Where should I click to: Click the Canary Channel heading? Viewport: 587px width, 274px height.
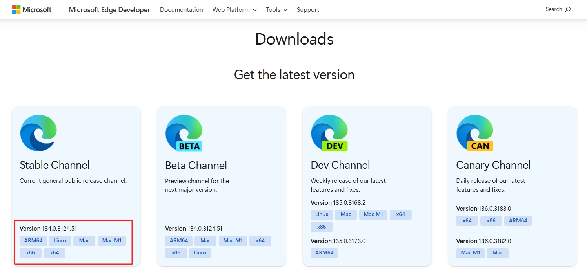(x=493, y=165)
